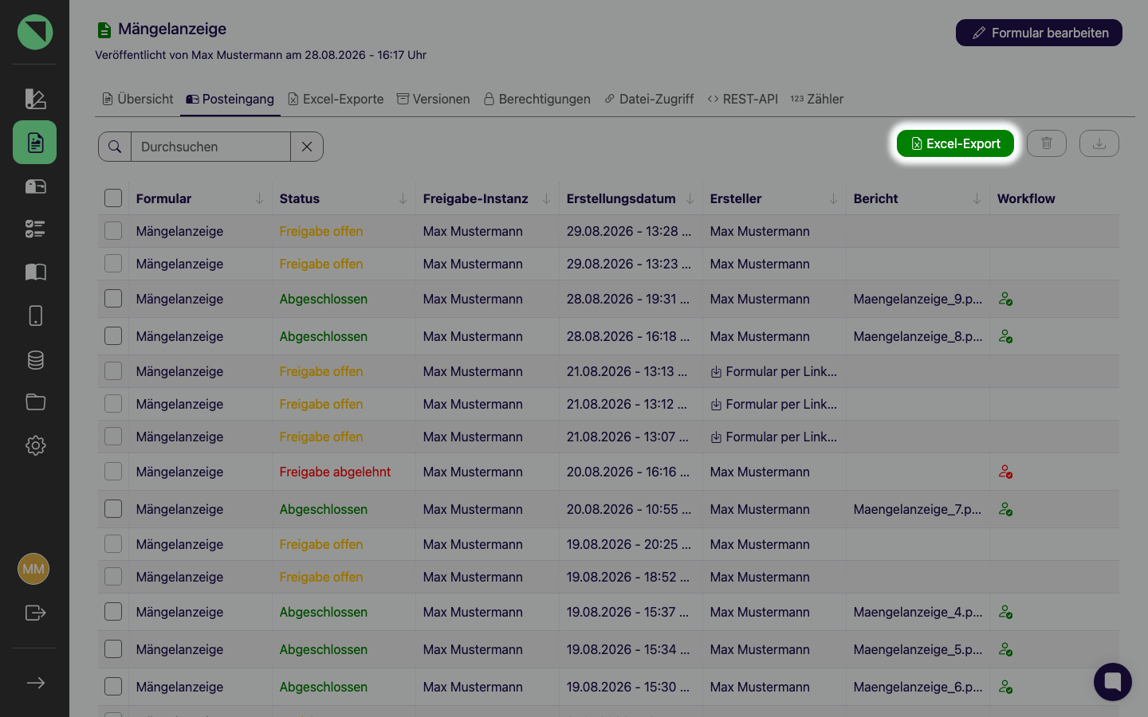
Task: Toggle the select-all checkbox in header
Action: [x=113, y=198]
